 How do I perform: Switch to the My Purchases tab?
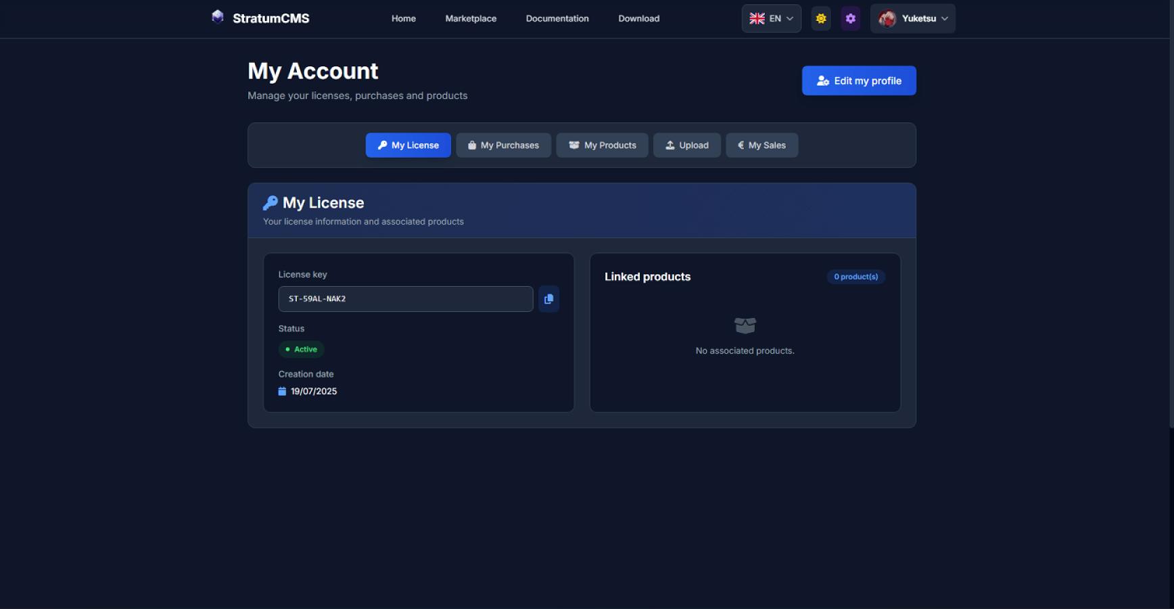click(x=503, y=145)
